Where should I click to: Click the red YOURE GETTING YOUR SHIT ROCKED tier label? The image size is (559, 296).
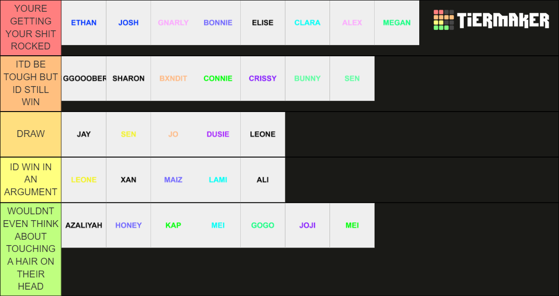pyautogui.click(x=30, y=27)
